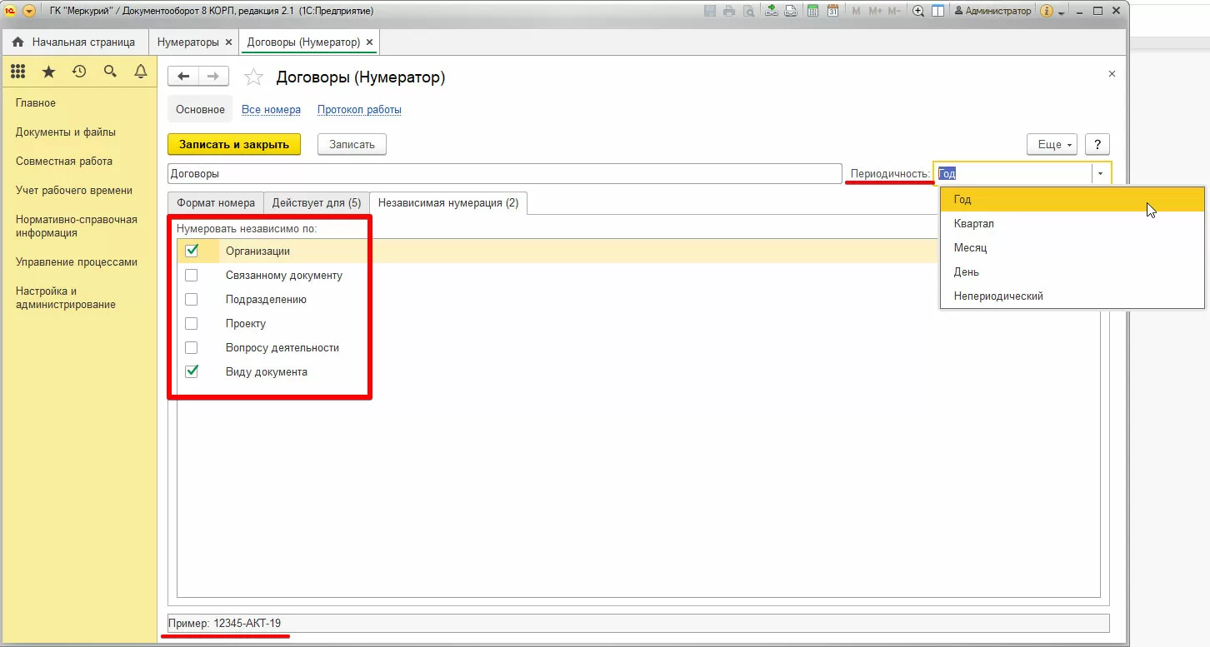Open the Все номера link
Image resolution: width=1210 pixels, height=647 pixels.
(271, 110)
